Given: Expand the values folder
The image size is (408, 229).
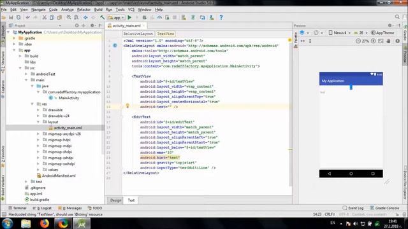Looking at the screenshot, I should tap(38, 170).
